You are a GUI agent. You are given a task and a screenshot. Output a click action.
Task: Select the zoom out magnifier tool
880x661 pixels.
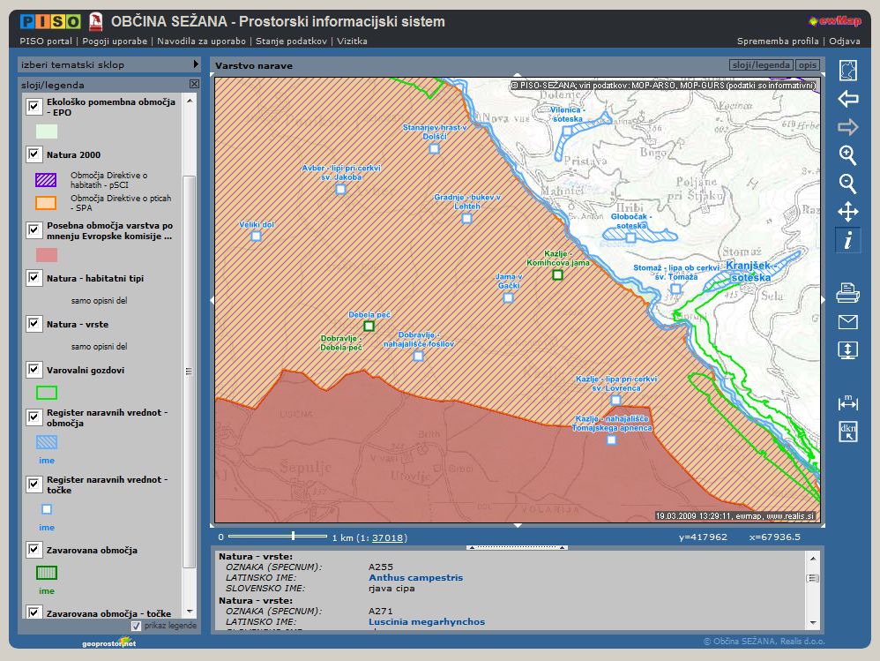pyautogui.click(x=847, y=184)
